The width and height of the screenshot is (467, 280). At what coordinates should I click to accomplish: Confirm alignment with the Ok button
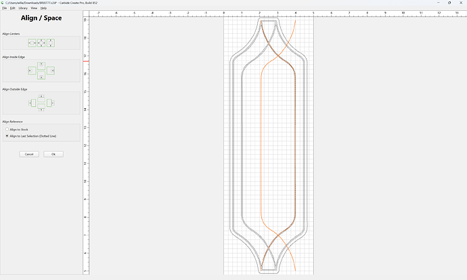click(53, 154)
